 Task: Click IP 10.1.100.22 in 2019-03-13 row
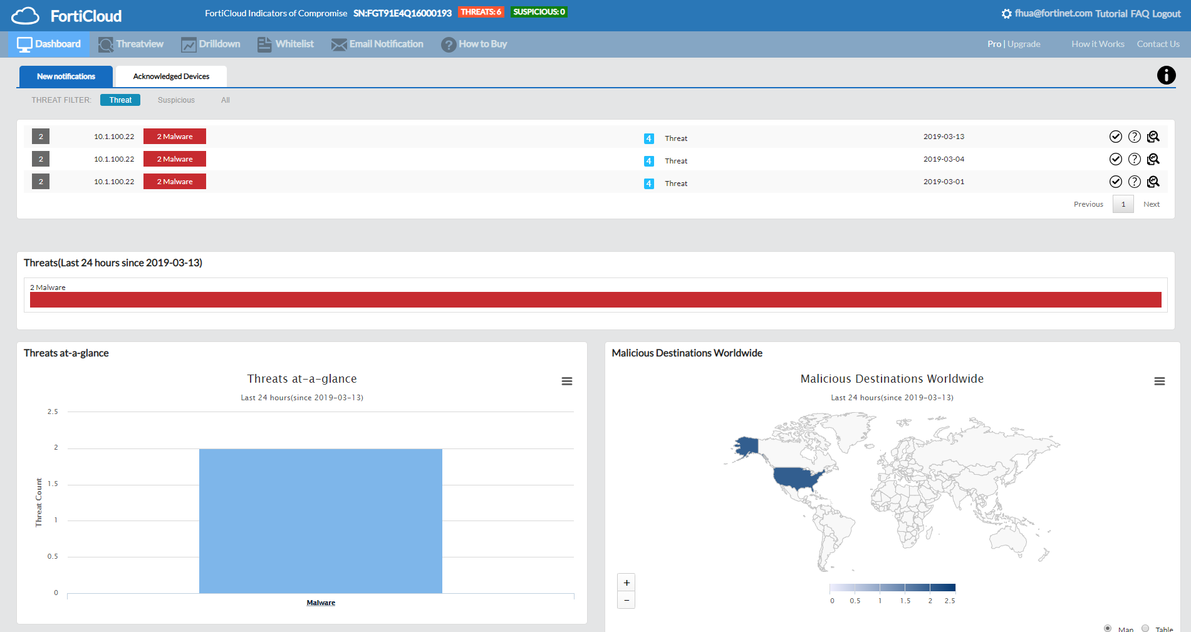point(114,137)
